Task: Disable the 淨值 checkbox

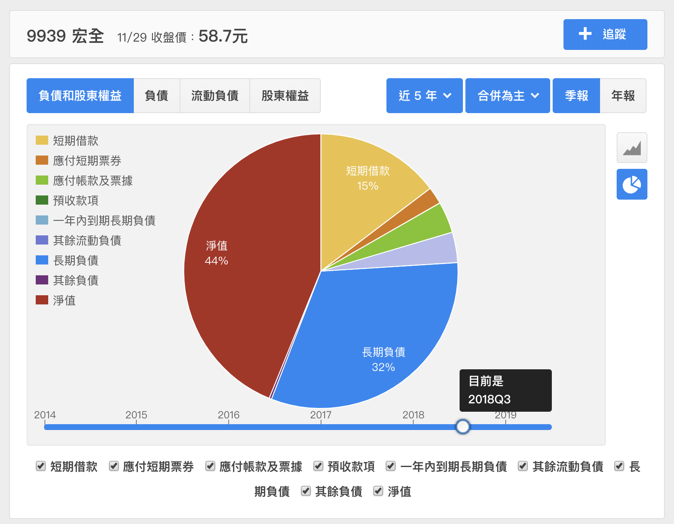Action: (378, 491)
